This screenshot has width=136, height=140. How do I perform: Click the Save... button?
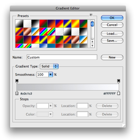112,40
